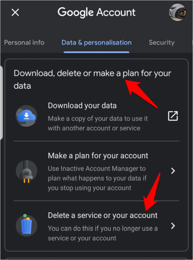Expand Make a plan for your account chevron

(173, 171)
